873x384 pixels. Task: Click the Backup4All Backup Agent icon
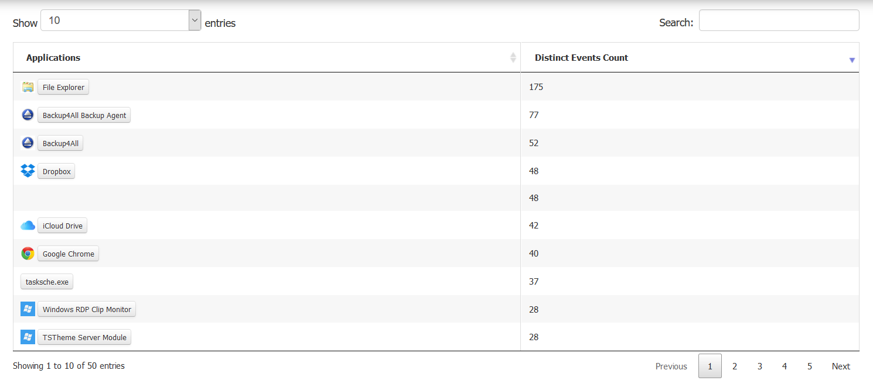point(28,115)
